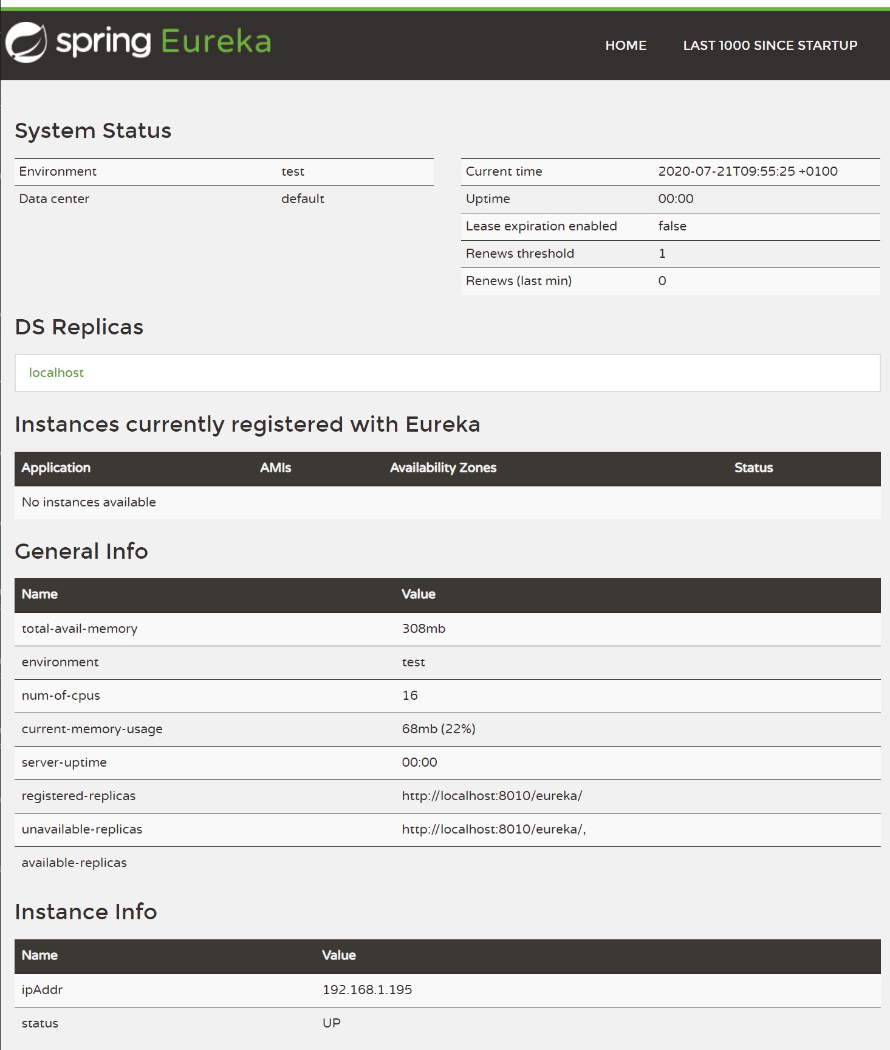Image resolution: width=890 pixels, height=1050 pixels.
Task: Click the Current time timestamp value
Action: (x=747, y=171)
